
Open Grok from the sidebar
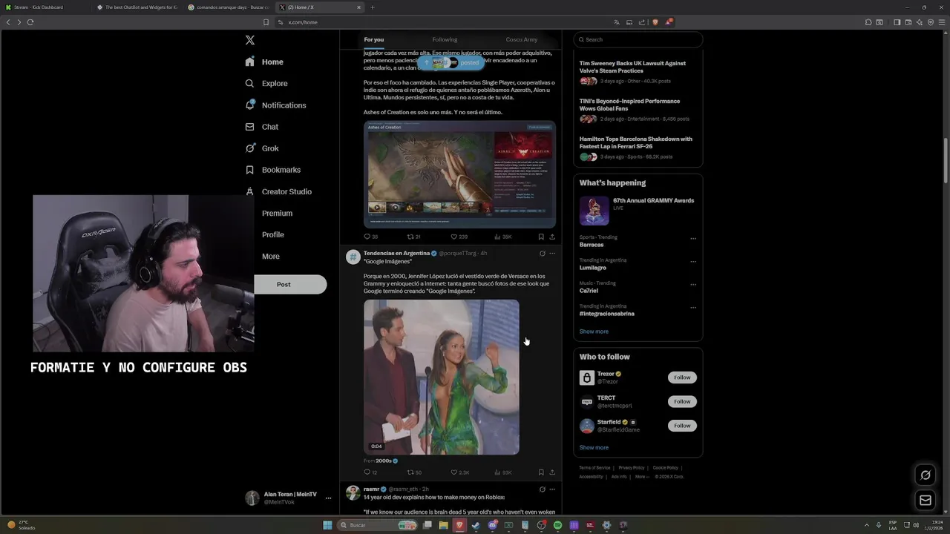click(x=262, y=148)
